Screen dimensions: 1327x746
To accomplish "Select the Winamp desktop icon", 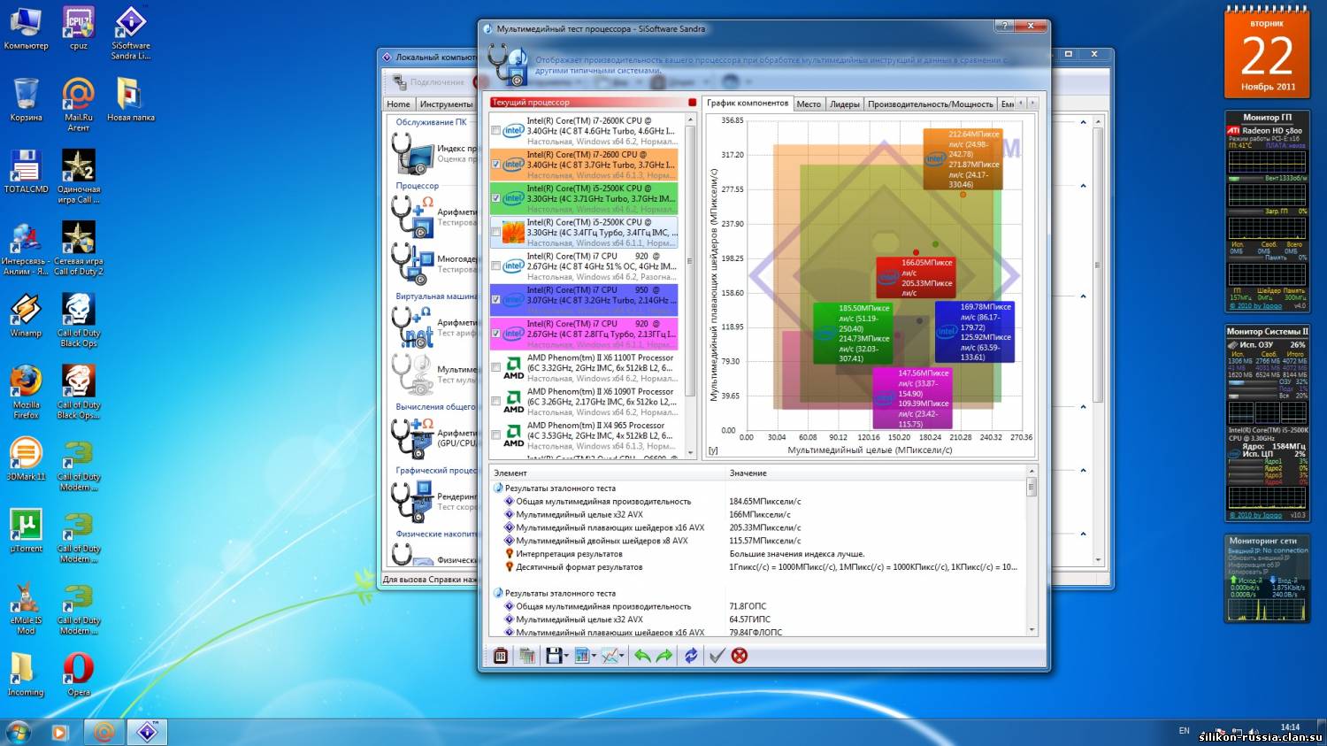I will point(26,316).
